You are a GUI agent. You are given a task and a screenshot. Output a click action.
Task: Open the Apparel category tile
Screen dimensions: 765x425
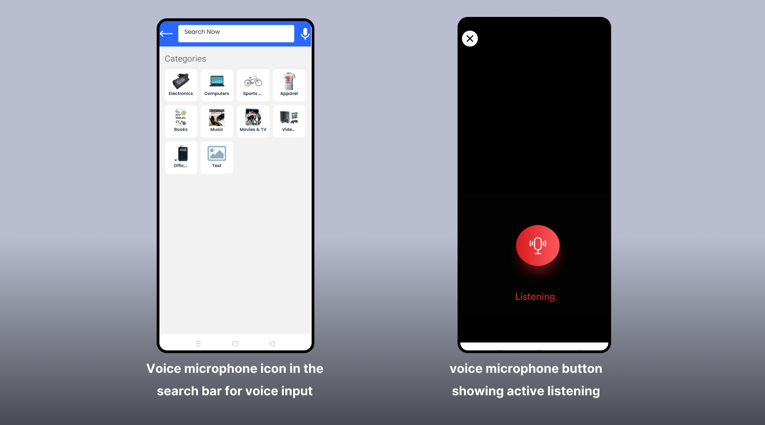[289, 85]
